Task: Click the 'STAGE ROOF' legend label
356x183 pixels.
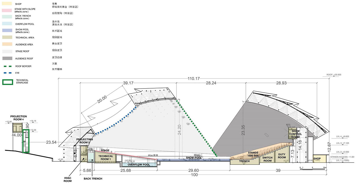Action: point(22,51)
